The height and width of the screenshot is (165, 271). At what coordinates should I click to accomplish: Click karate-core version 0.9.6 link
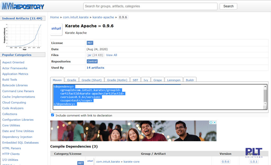pos(226,162)
